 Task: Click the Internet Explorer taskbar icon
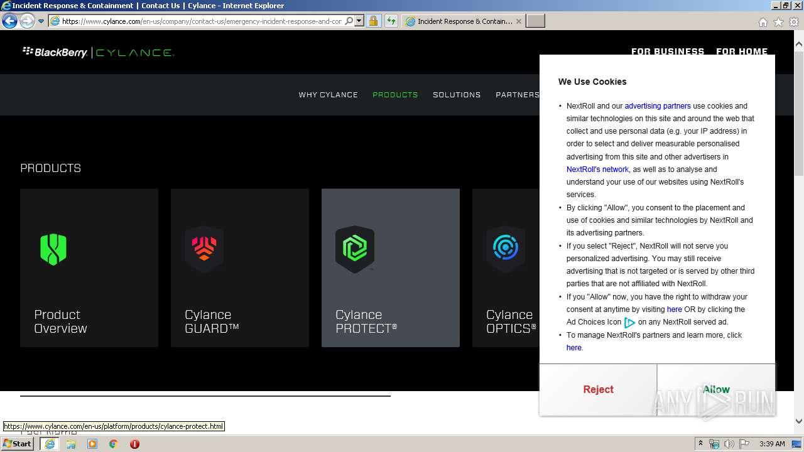(x=49, y=444)
